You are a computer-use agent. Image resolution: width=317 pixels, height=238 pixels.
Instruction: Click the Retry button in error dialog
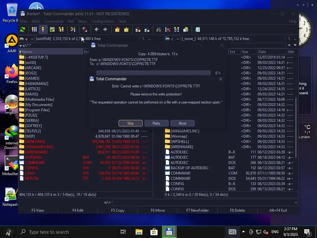tap(156, 123)
